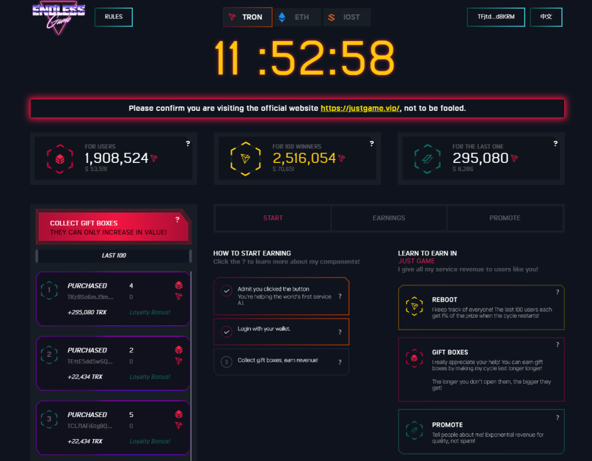Image resolution: width=592 pixels, height=461 pixels.
Task: Click the question mark on Collect Gift Boxes banner
Action: click(x=177, y=220)
